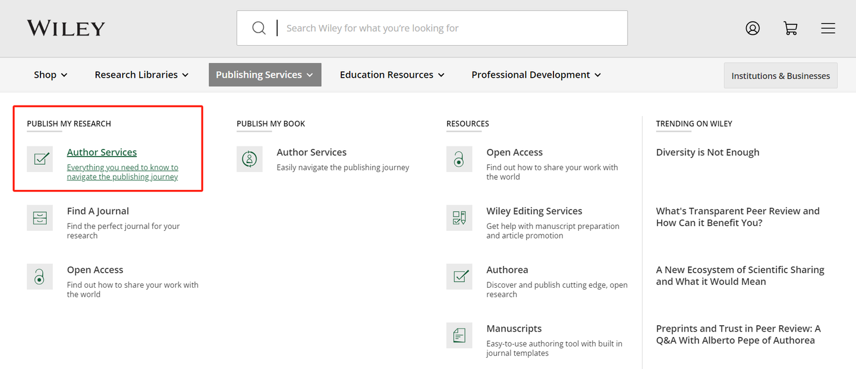
Task: Expand the Shop dropdown menu
Action: 51,75
